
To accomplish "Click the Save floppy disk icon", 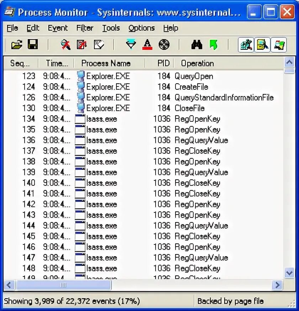I will pyautogui.click(x=33, y=44).
